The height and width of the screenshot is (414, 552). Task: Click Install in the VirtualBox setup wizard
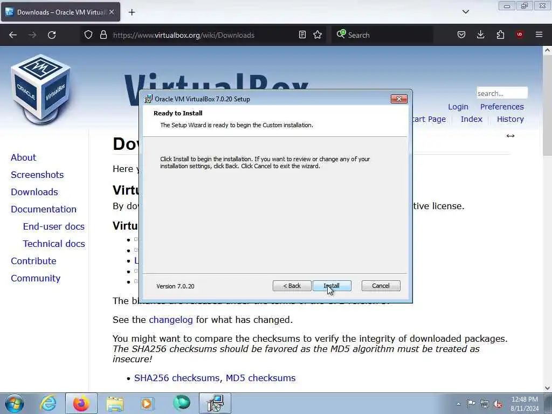pos(332,286)
